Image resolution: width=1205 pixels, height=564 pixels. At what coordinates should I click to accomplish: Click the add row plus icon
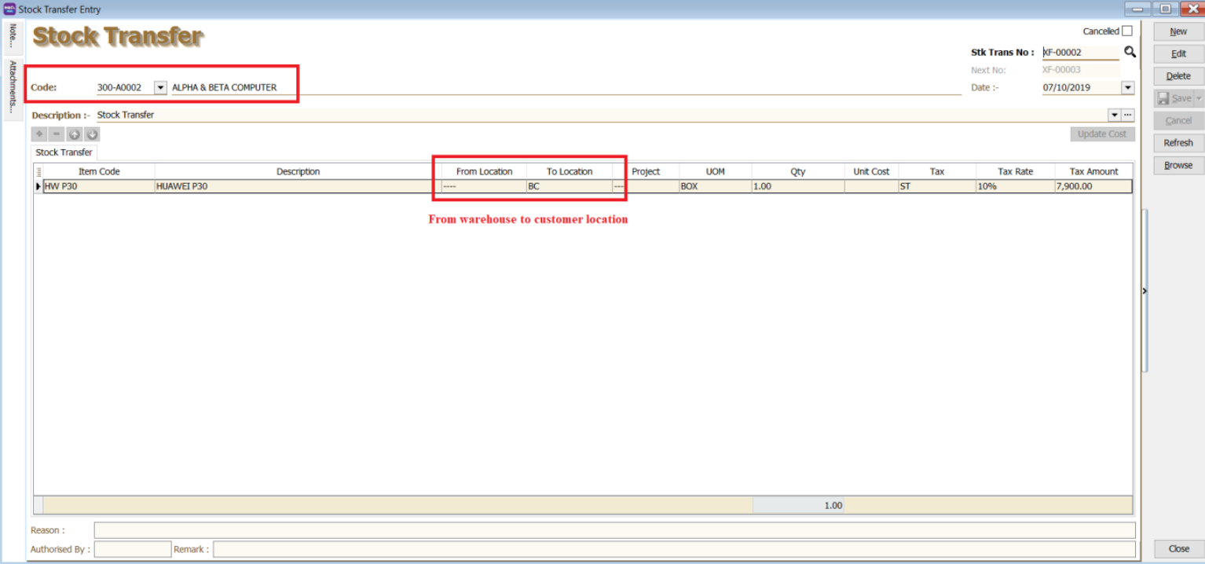pos(40,135)
